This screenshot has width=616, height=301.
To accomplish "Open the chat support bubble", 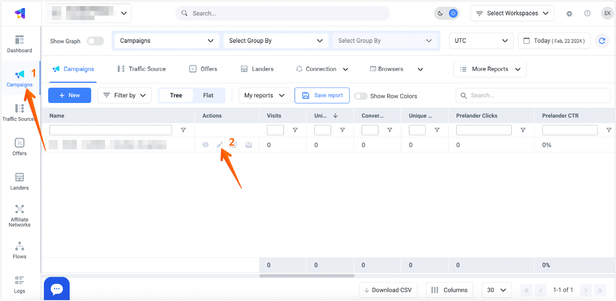I will 57,289.
